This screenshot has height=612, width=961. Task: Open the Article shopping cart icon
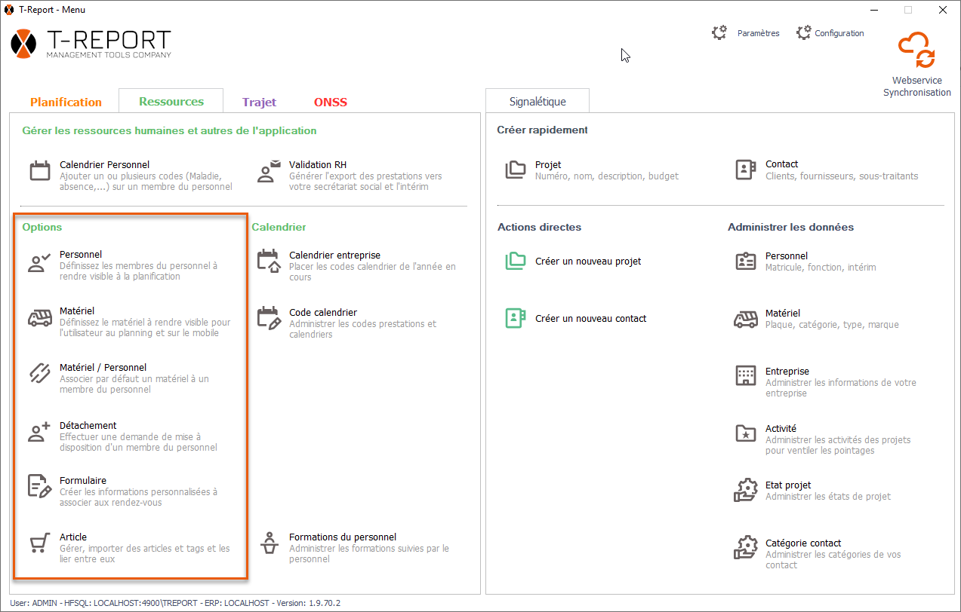pos(40,543)
